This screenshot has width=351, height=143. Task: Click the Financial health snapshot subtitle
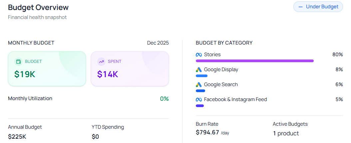pyautogui.click(x=37, y=17)
